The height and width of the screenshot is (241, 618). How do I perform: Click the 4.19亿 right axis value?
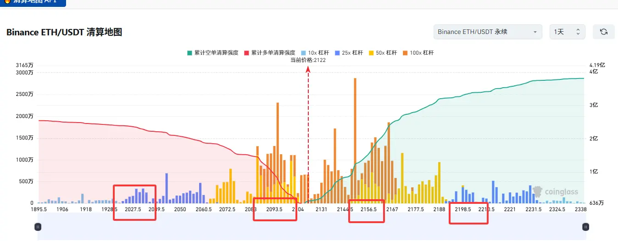click(597, 65)
